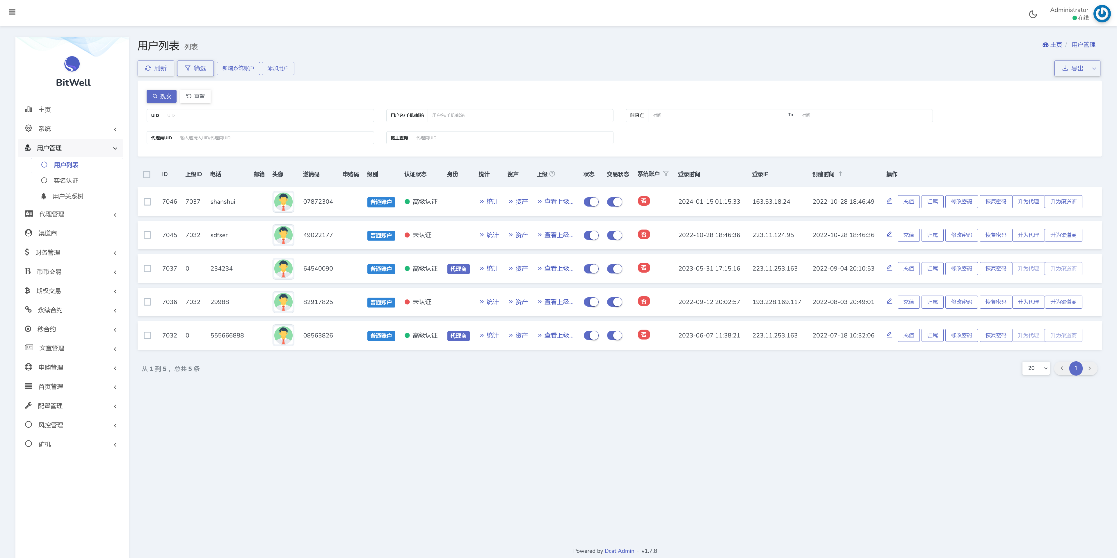Viewport: 1117px width, 558px height.
Task: Open 渠道商 sidebar menu item
Action: pyautogui.click(x=48, y=233)
